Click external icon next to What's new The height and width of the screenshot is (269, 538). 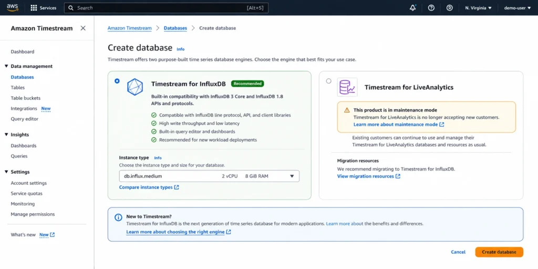(x=53, y=235)
